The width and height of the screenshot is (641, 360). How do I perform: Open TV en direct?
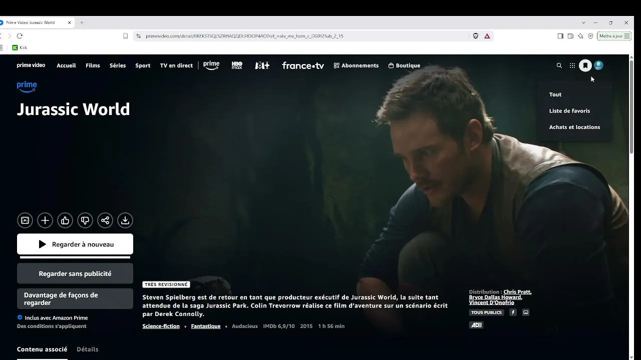click(176, 65)
